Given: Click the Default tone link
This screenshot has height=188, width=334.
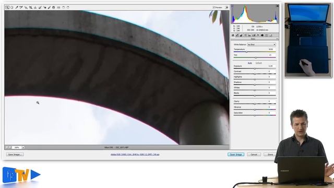Looking at the screenshot, I should tap(259, 63).
